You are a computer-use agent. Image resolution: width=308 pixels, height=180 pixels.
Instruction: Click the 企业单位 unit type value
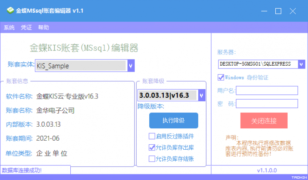coord(52,153)
